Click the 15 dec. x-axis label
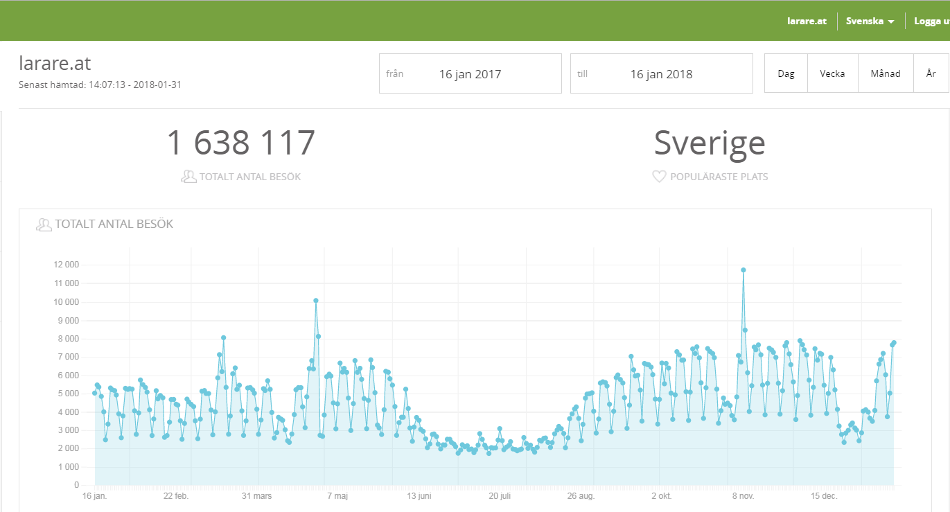 pyautogui.click(x=824, y=496)
